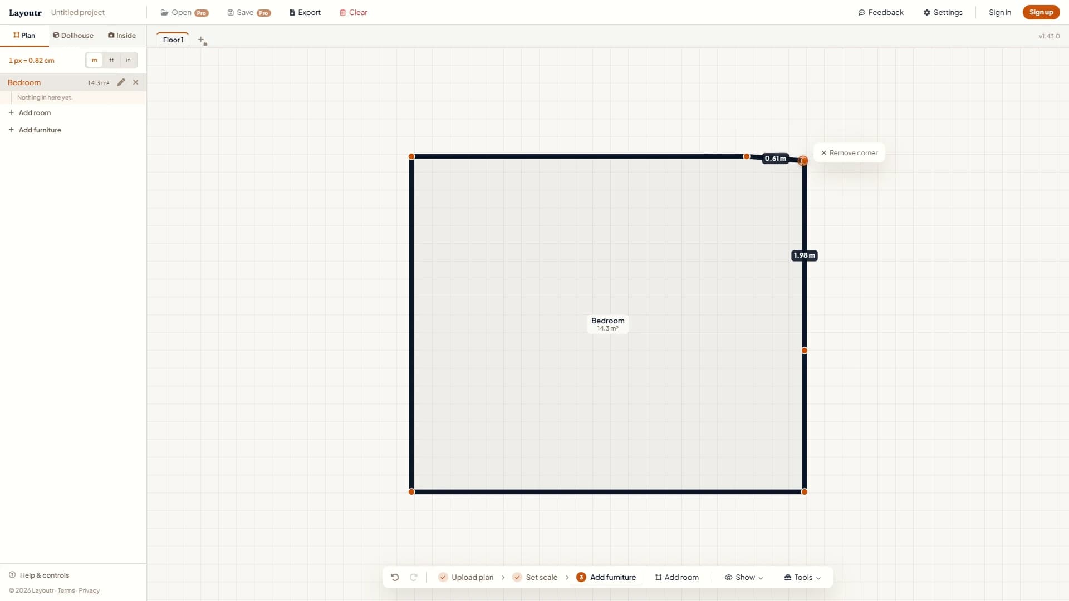Click the Export file icon
The image size is (1069, 601).
click(305, 12)
